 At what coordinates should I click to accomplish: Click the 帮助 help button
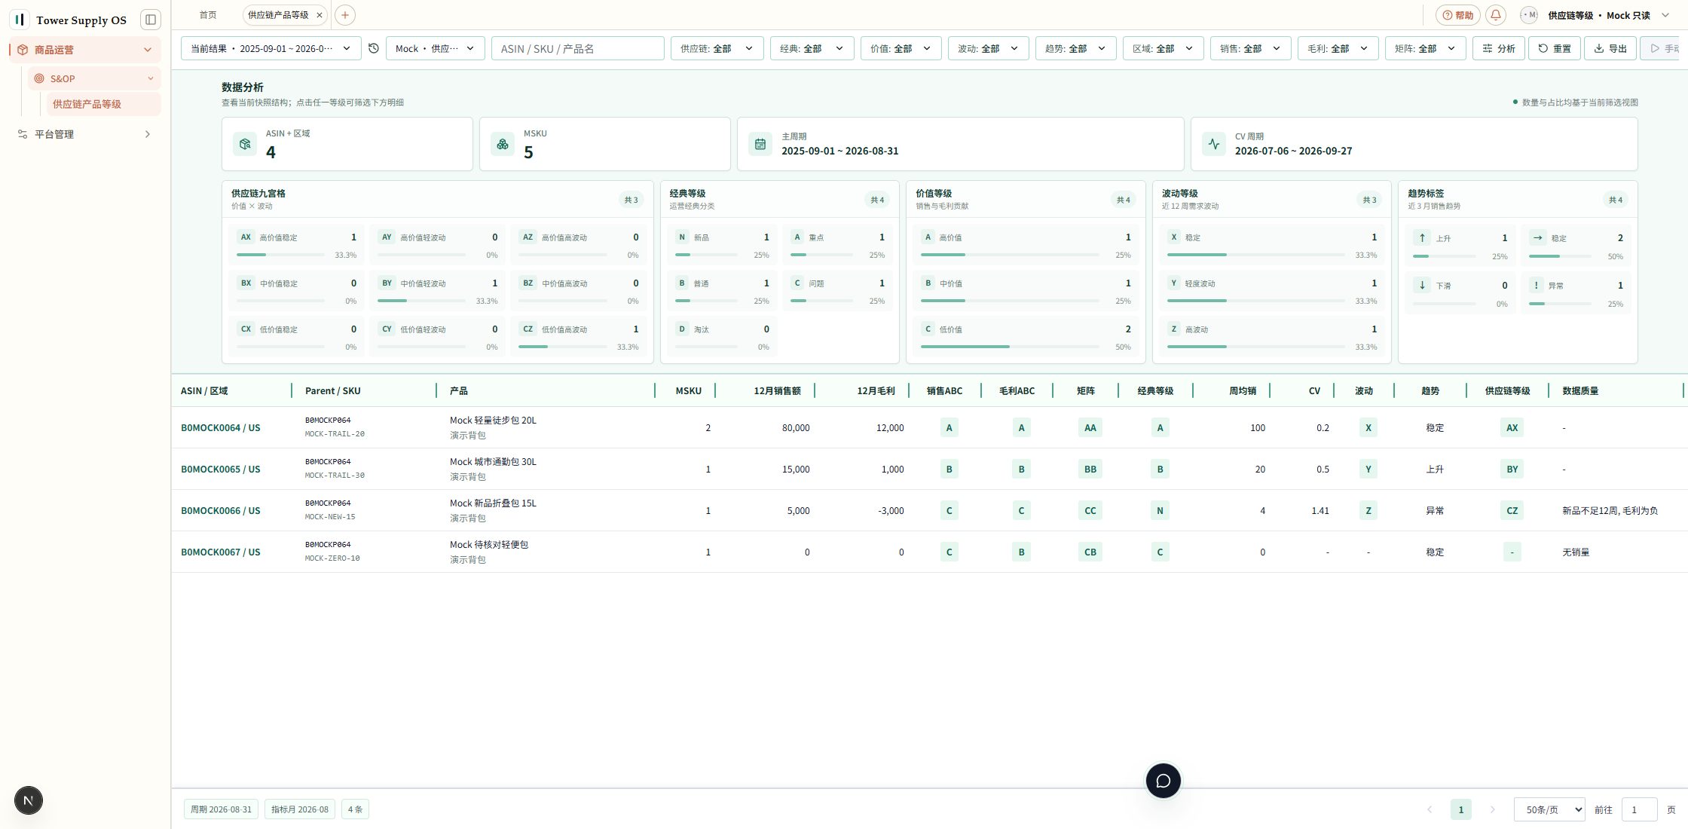coord(1457,15)
